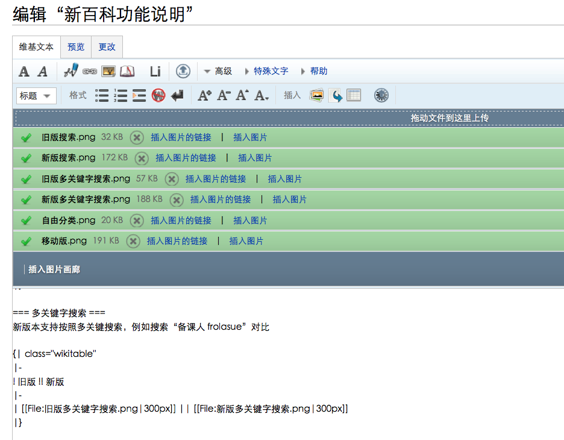Click the nowiki no-formatting icon
The height and width of the screenshot is (440, 564).
pyautogui.click(x=158, y=95)
